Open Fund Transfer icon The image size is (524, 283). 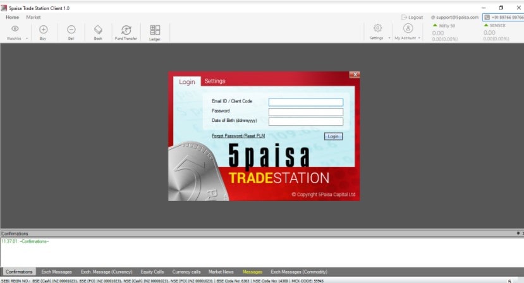point(126,30)
